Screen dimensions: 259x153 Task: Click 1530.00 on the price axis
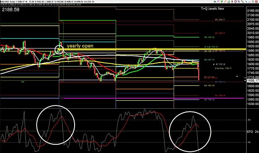pos(253,104)
